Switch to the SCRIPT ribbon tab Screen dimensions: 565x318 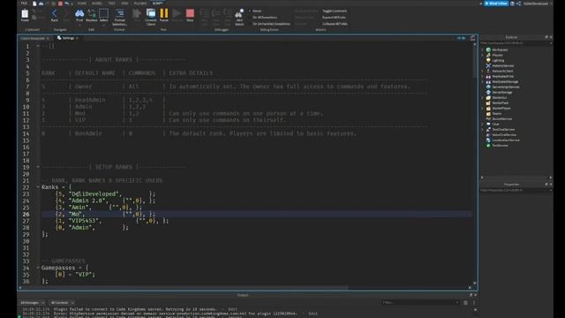157,4
